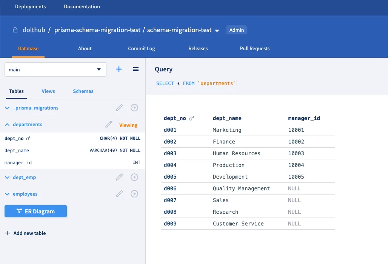Collapse the departments table columns
This screenshot has height=264, width=388.
[7, 125]
